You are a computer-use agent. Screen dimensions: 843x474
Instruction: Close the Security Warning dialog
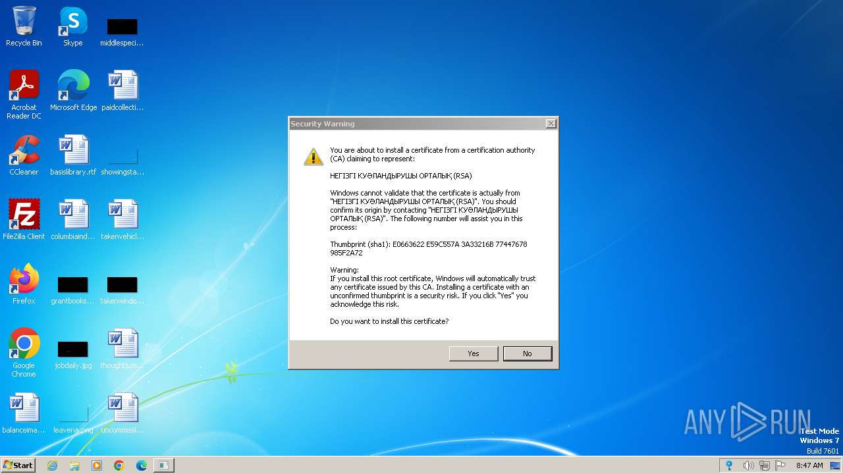(551, 124)
